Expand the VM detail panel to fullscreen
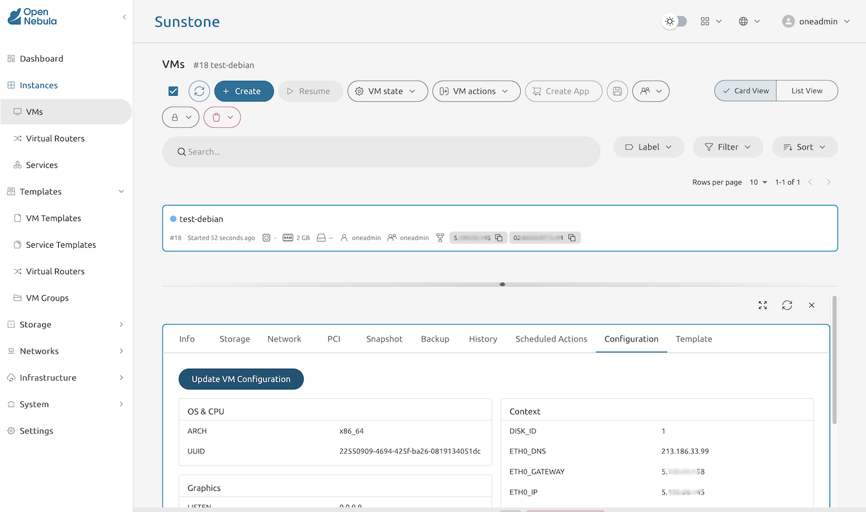866x512 pixels. [x=762, y=305]
